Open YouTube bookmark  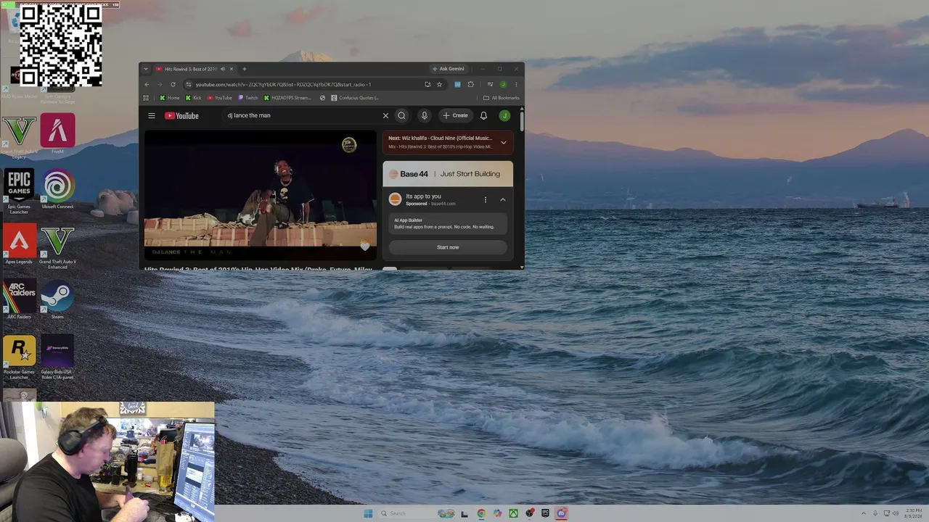tap(220, 98)
